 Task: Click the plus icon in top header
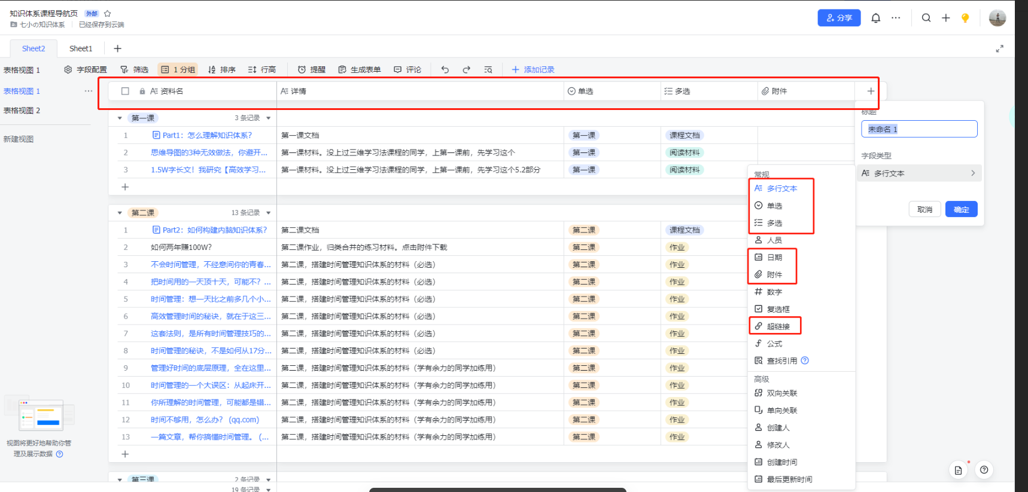click(x=946, y=18)
